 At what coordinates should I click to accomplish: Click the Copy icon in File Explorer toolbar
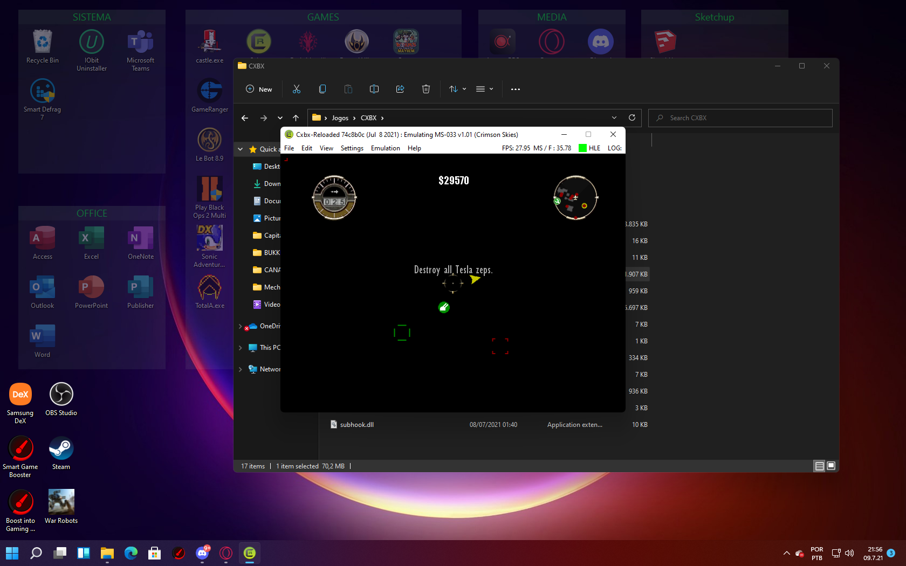tap(322, 89)
